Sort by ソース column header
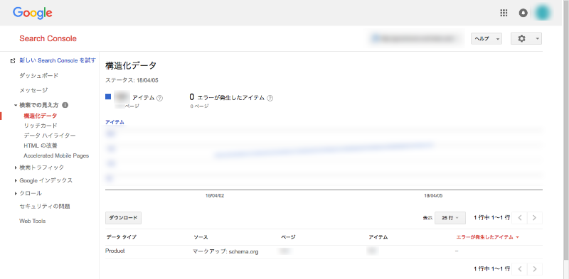569x279 pixels. pyautogui.click(x=201, y=237)
